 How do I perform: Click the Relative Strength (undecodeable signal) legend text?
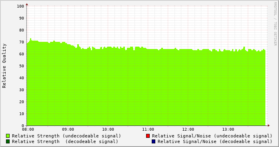click(66, 136)
